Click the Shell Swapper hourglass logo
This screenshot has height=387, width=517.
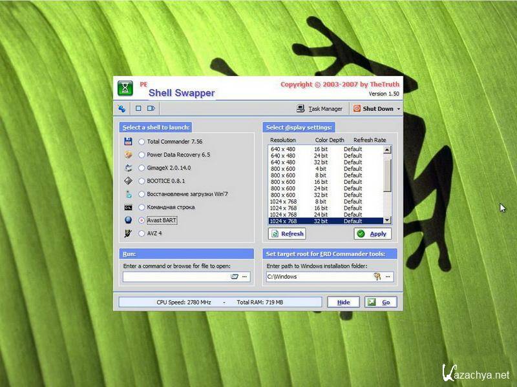tap(125, 88)
